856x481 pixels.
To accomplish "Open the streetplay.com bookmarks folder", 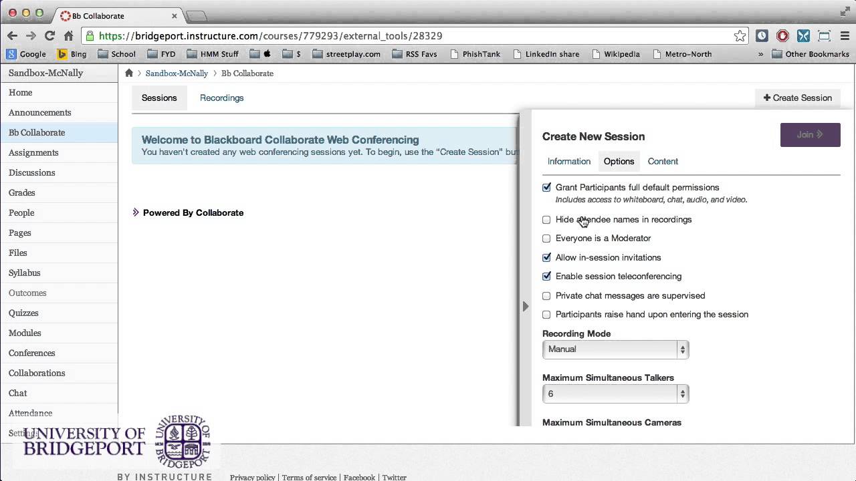I will coord(346,54).
